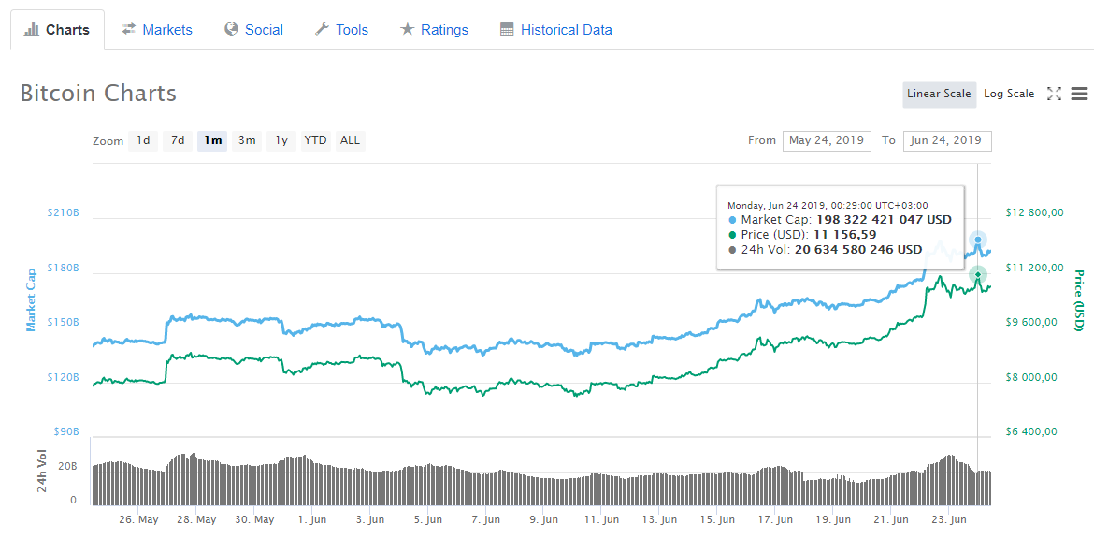
Task: Click the tooltip Market Cap value
Action: tap(883, 220)
